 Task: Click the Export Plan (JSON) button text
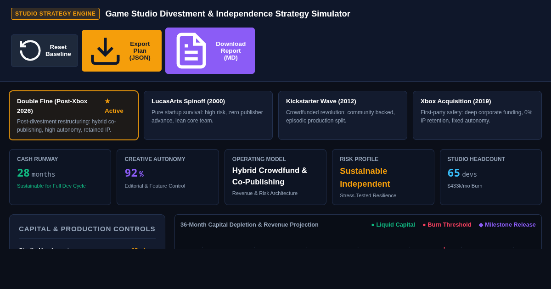click(x=140, y=51)
